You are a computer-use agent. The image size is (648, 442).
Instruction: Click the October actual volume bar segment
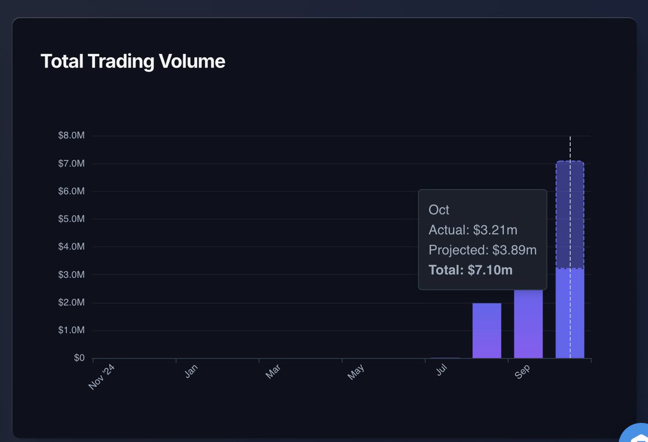570,313
